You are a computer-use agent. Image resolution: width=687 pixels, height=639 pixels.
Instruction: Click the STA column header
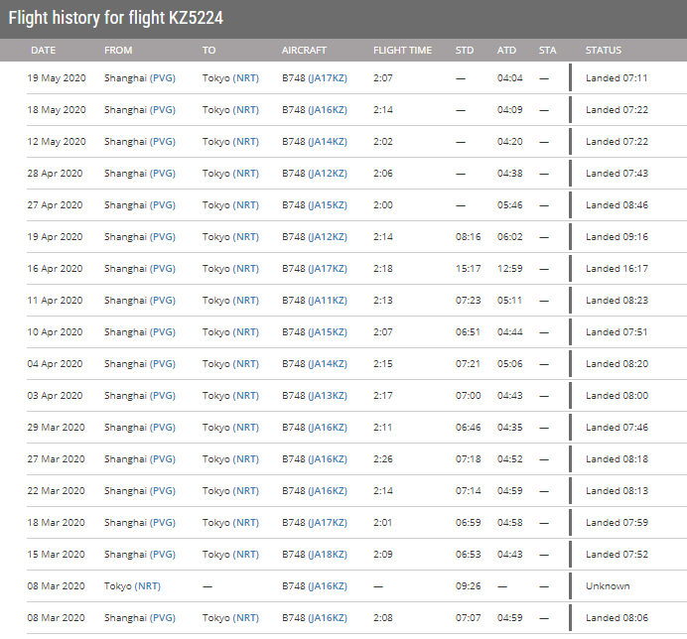[548, 51]
